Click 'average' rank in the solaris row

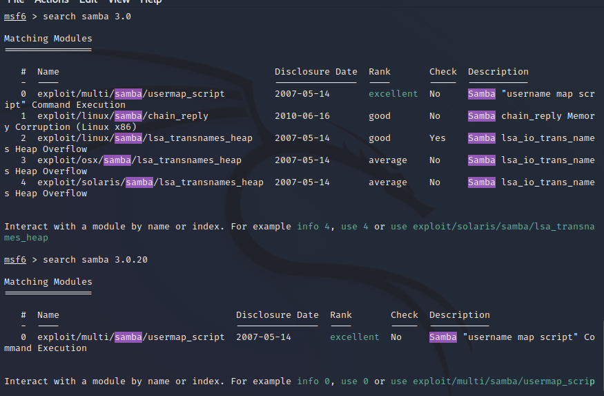coord(387,182)
